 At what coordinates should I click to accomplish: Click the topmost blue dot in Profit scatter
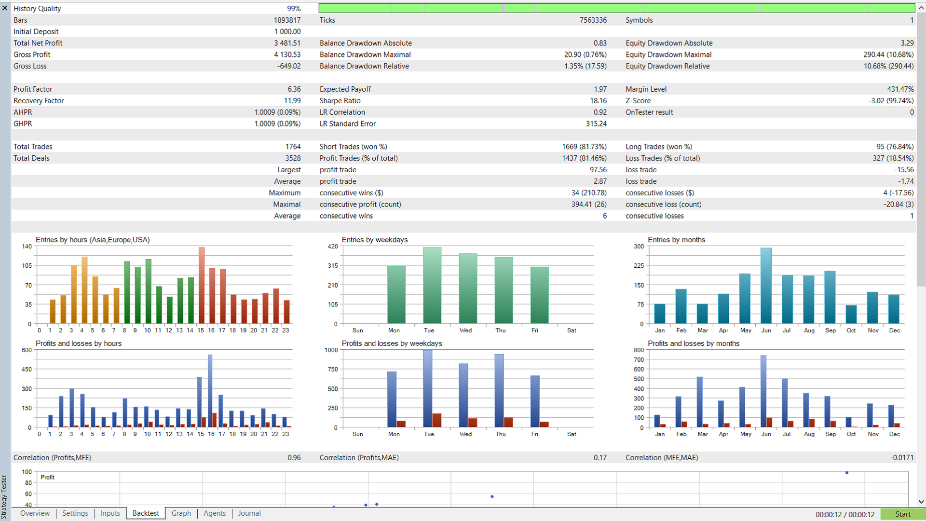847,473
